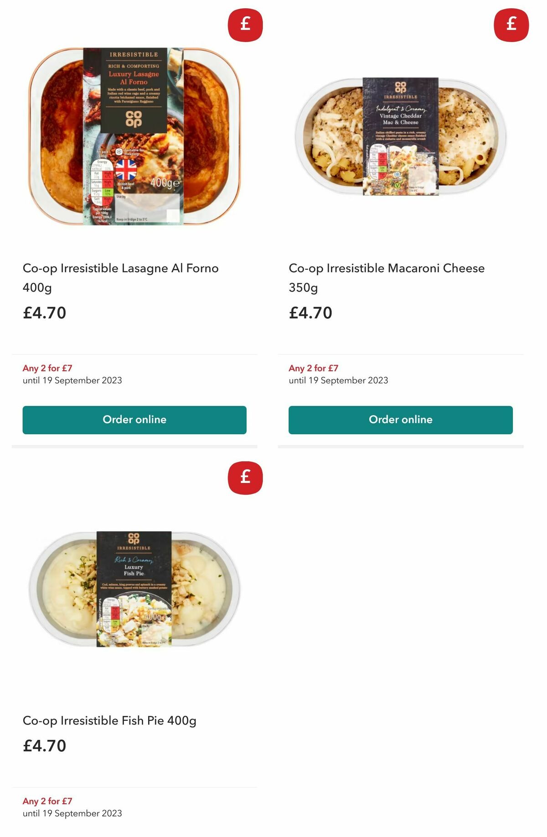View the Any 2 for £7 offer under the Macaroni Cheese
The image size is (547, 837).
pos(315,368)
